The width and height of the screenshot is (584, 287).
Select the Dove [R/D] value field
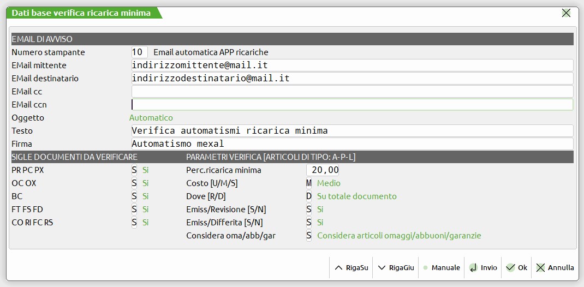coord(309,196)
